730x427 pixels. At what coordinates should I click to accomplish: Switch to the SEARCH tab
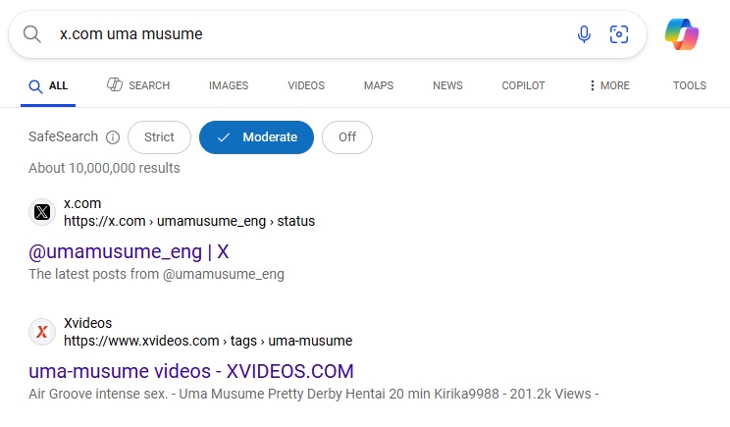pyautogui.click(x=138, y=85)
